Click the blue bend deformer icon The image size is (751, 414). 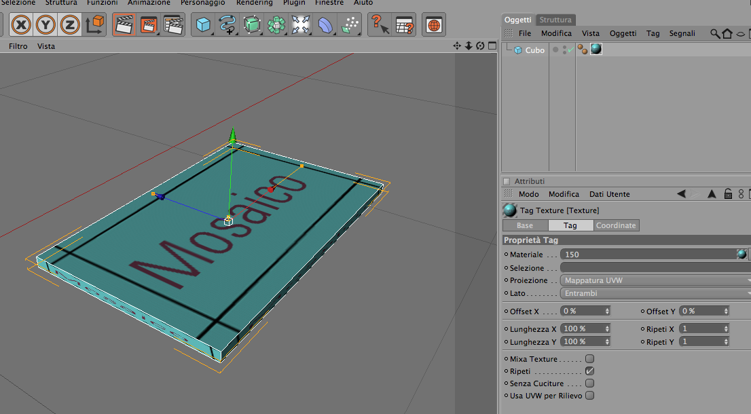(325, 25)
